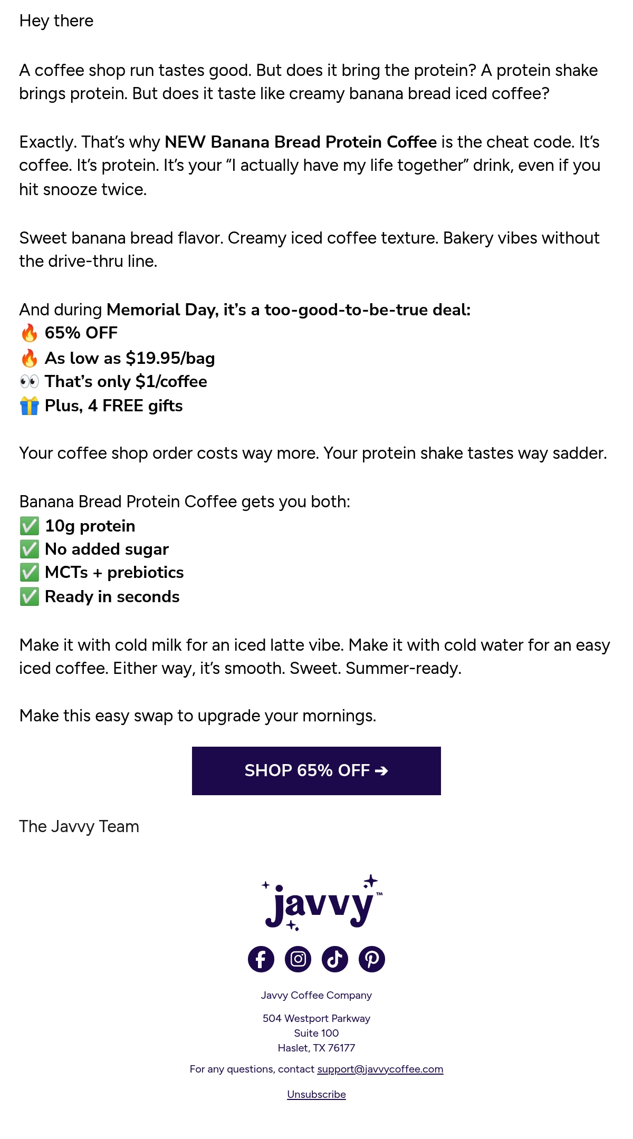Click the checkmark next to 10g protein
The width and height of the screenshot is (633, 1139).
click(x=30, y=526)
